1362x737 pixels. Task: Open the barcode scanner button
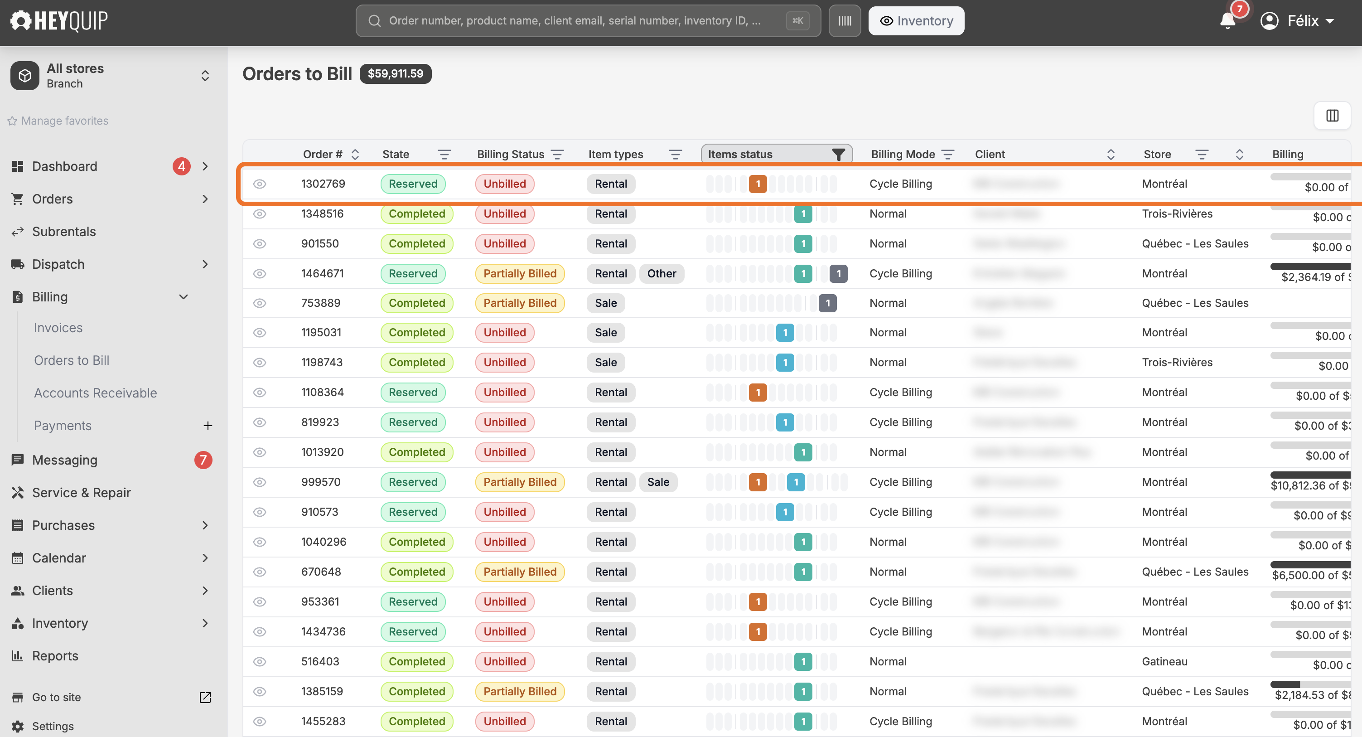tap(845, 21)
